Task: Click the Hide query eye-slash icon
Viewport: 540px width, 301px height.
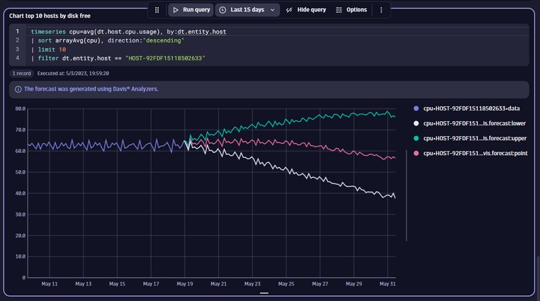Action: point(290,10)
